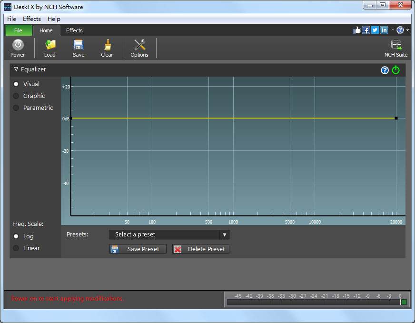Click the red Power on status message
415x323 pixels.
click(68, 298)
